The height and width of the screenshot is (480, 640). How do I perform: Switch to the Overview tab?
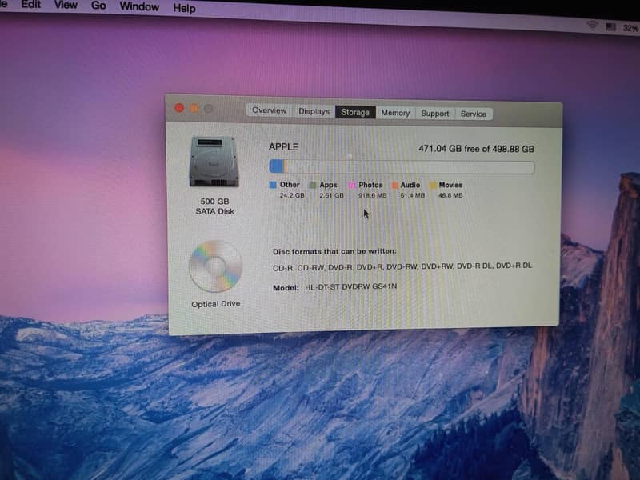point(269,110)
